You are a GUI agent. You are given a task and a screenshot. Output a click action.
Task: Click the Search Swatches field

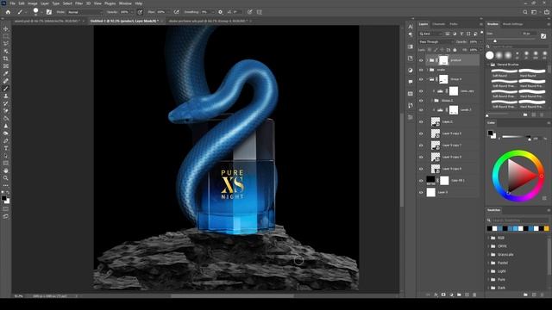(519, 220)
